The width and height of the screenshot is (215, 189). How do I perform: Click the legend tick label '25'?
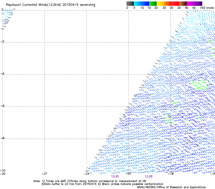[164, 8]
